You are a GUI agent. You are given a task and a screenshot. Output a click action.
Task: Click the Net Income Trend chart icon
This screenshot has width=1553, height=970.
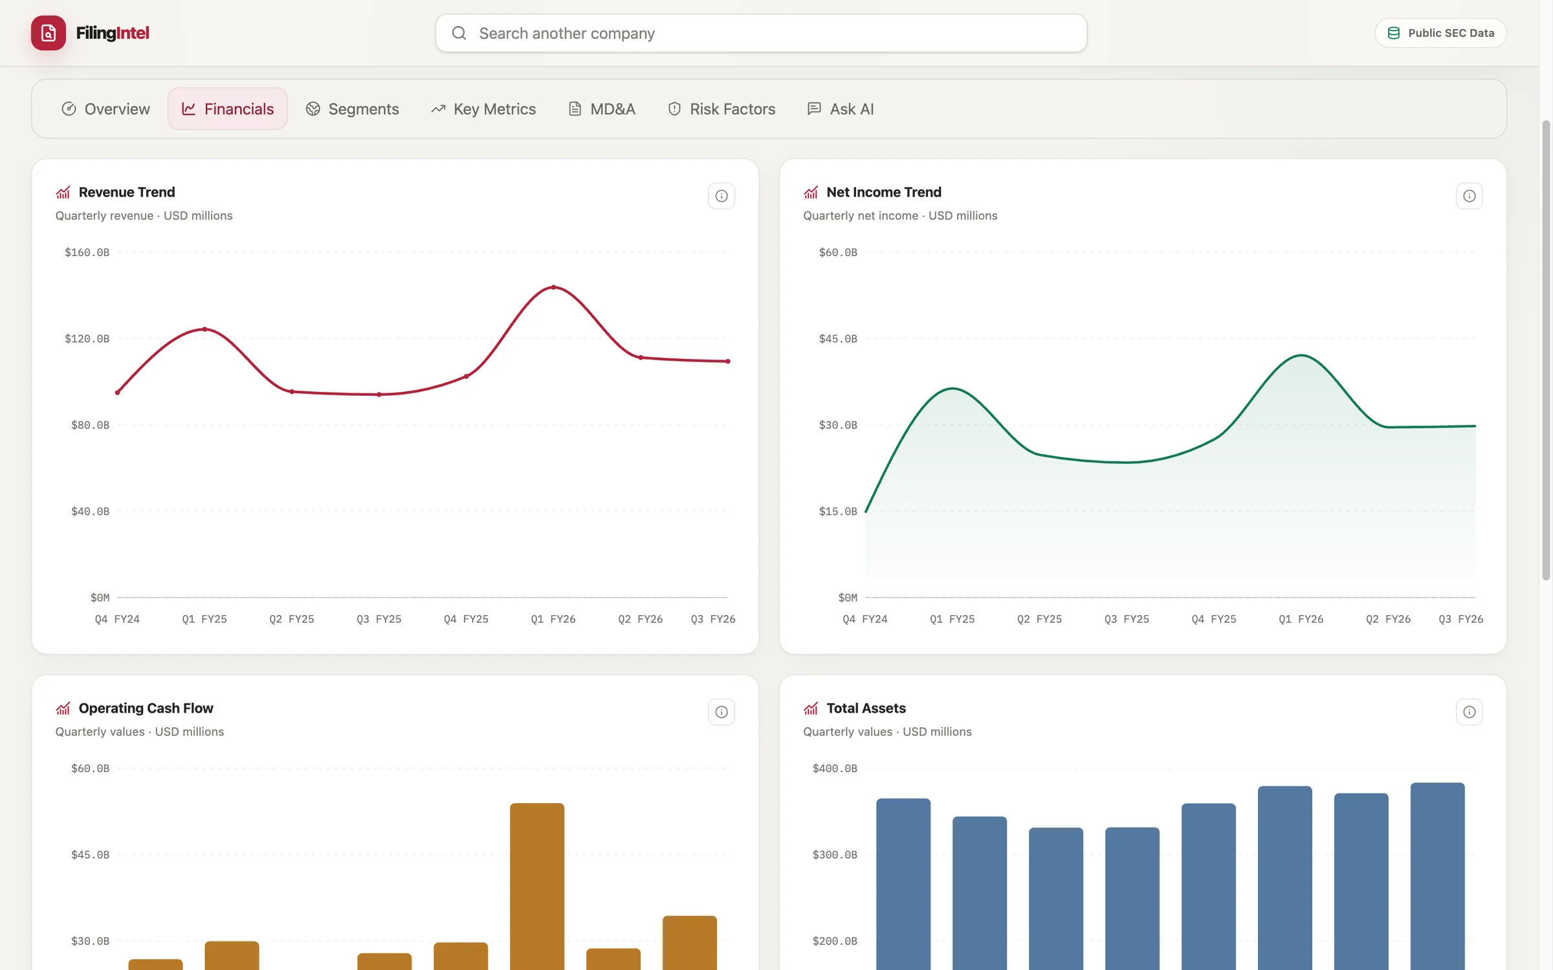tap(811, 193)
